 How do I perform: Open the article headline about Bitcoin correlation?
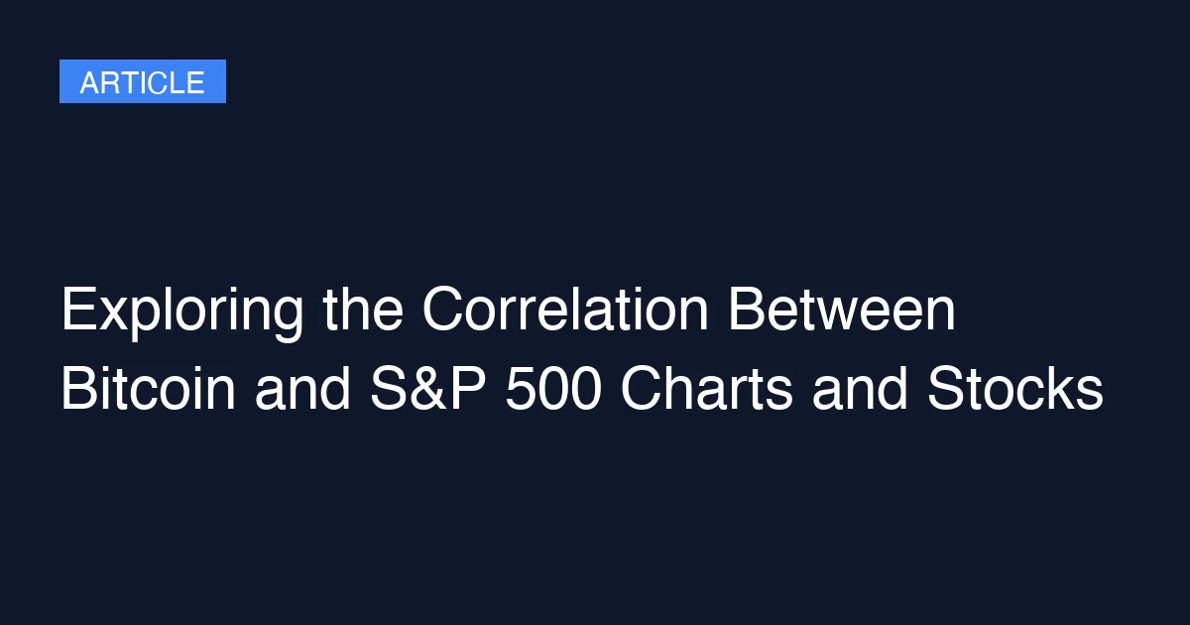(x=581, y=352)
